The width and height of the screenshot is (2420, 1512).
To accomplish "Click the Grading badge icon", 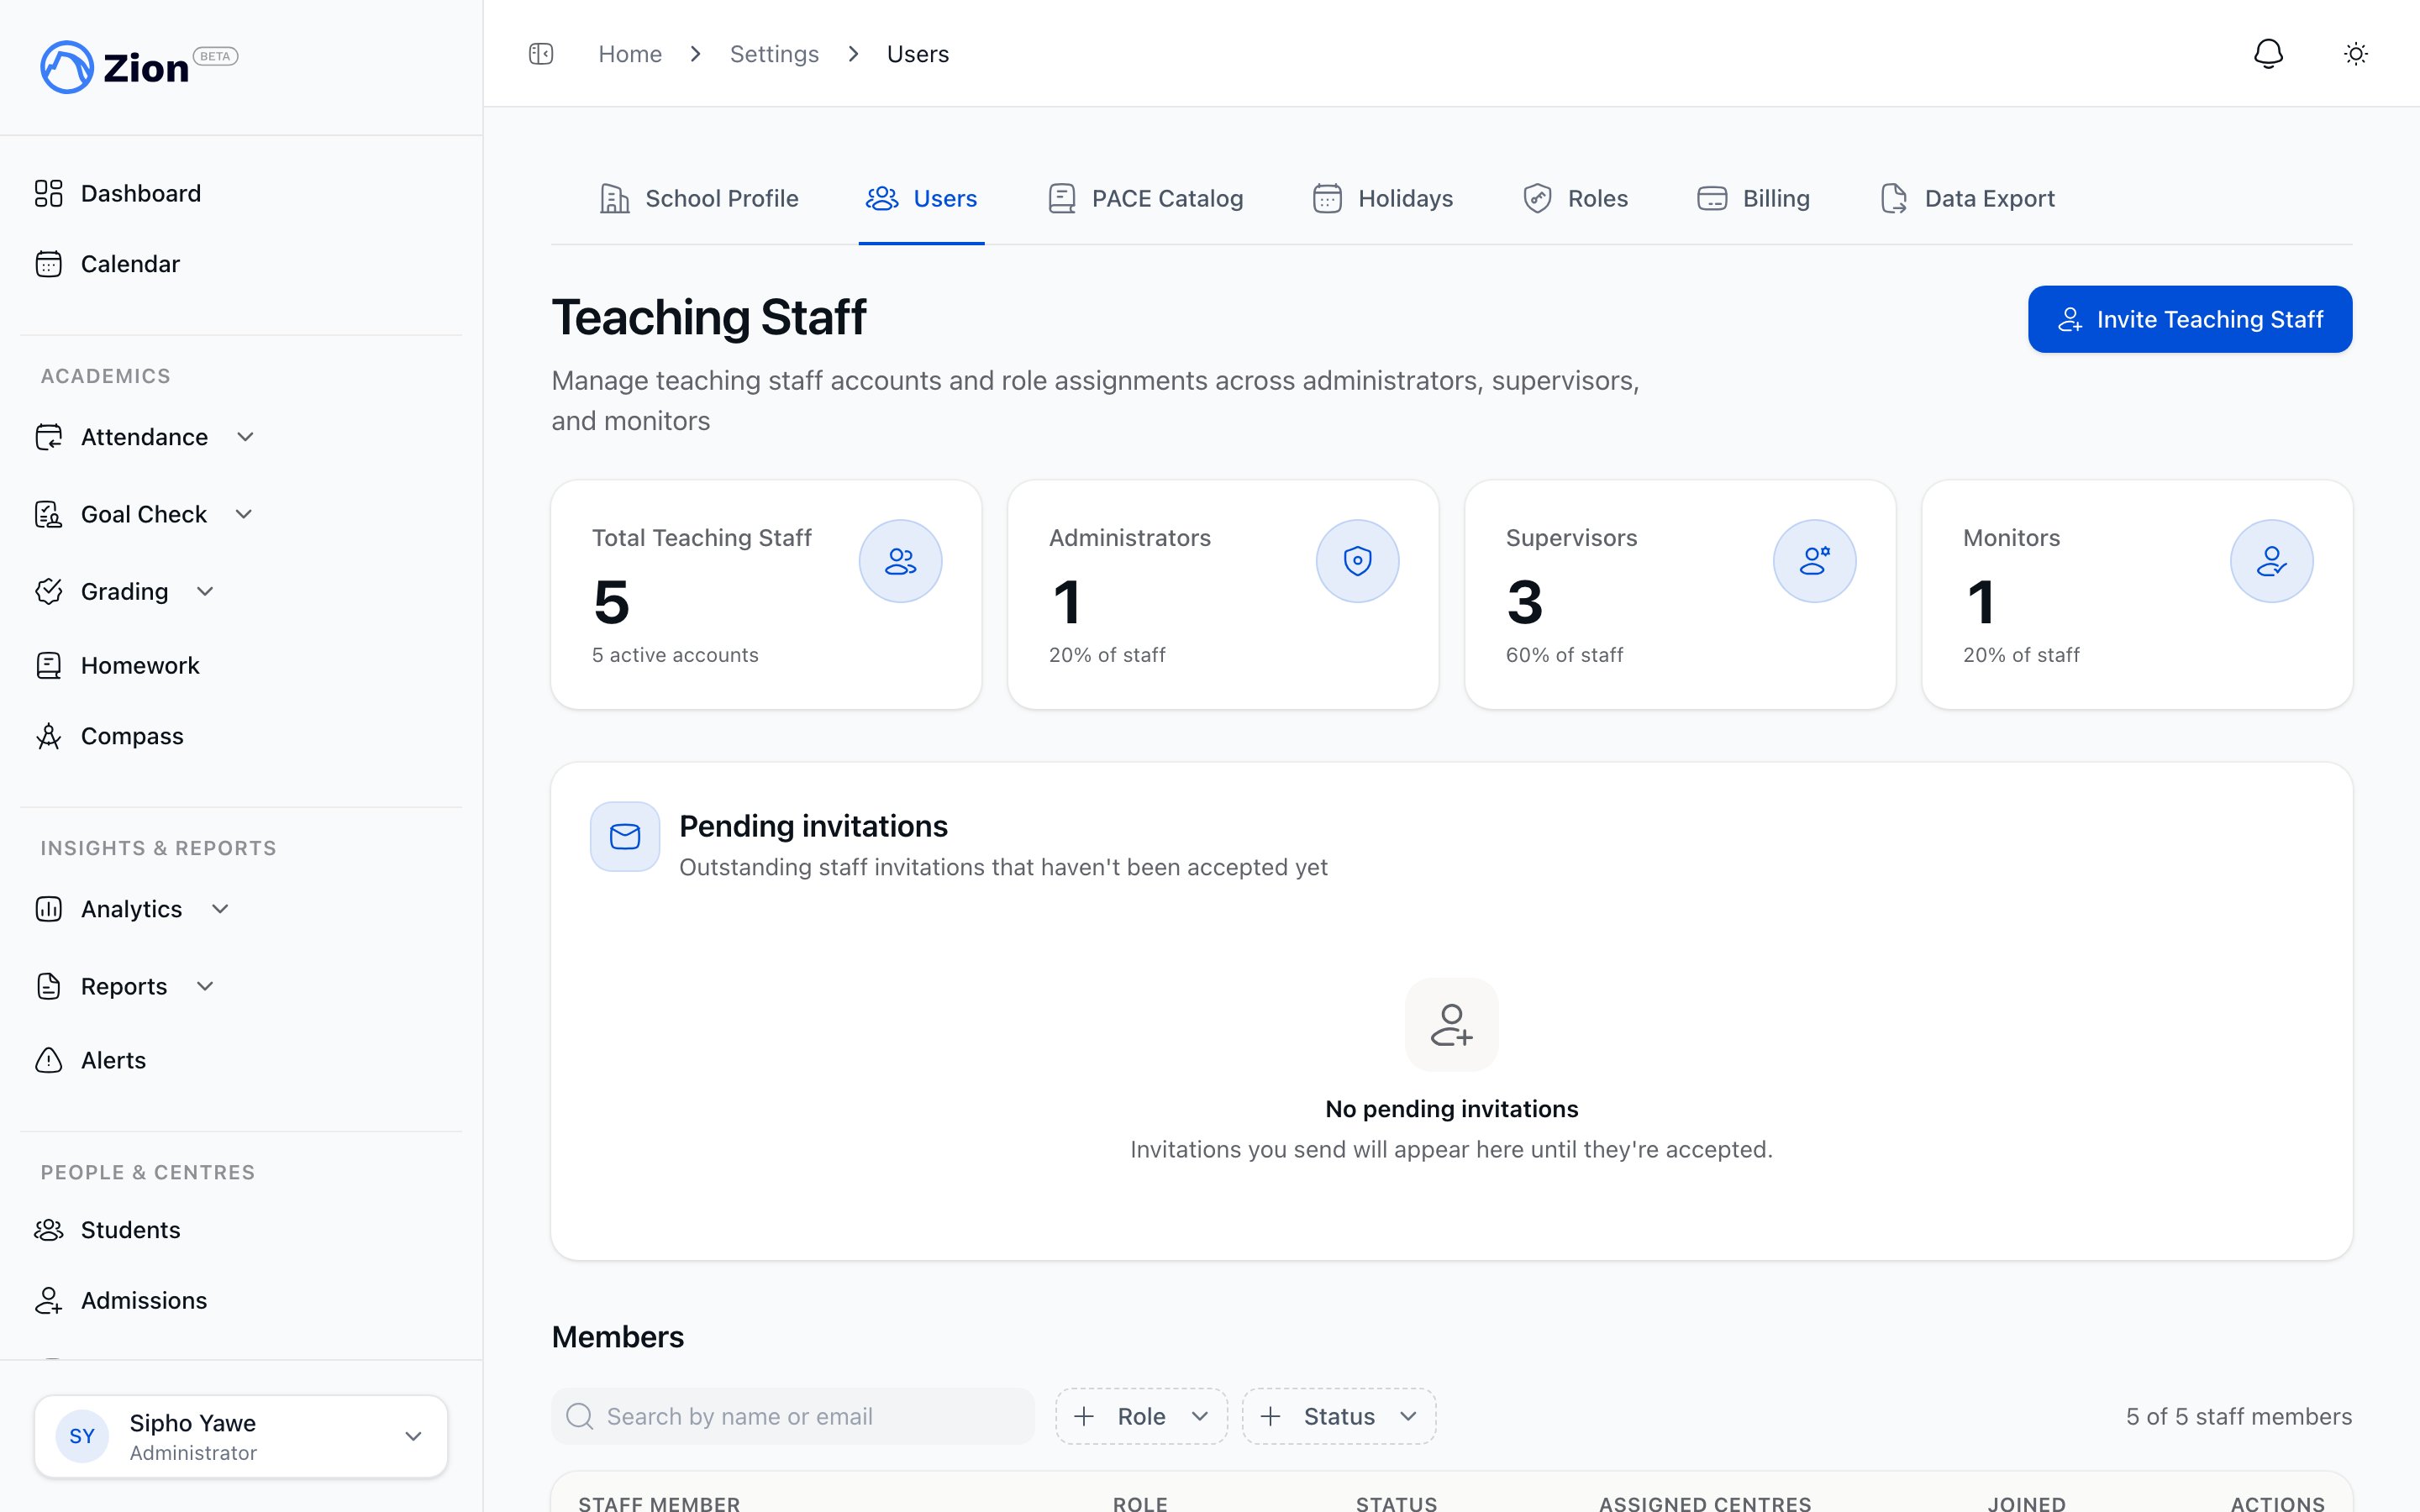I will coord(48,591).
